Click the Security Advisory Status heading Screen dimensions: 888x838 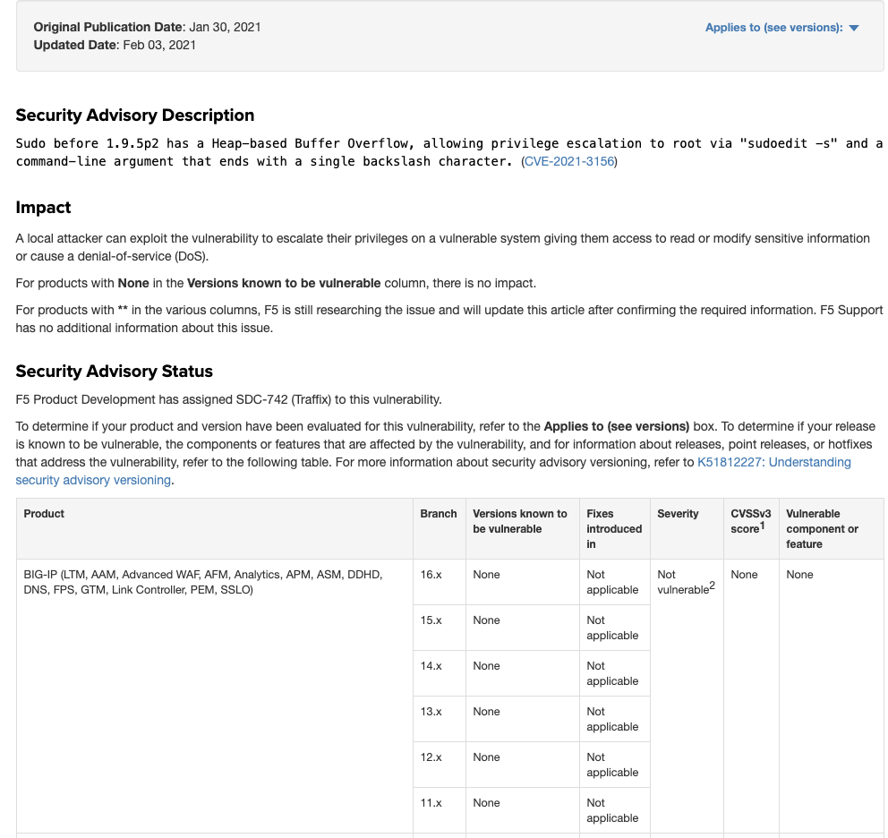tap(114, 372)
